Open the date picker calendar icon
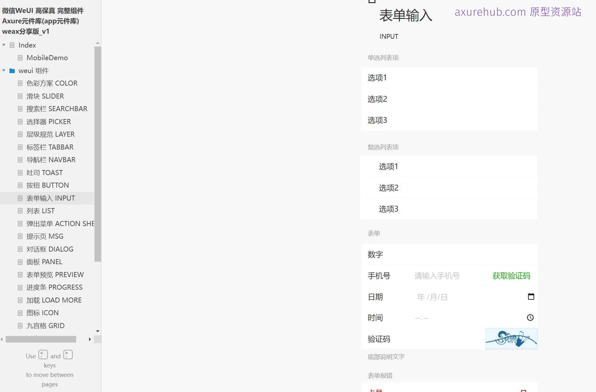 coord(531,296)
